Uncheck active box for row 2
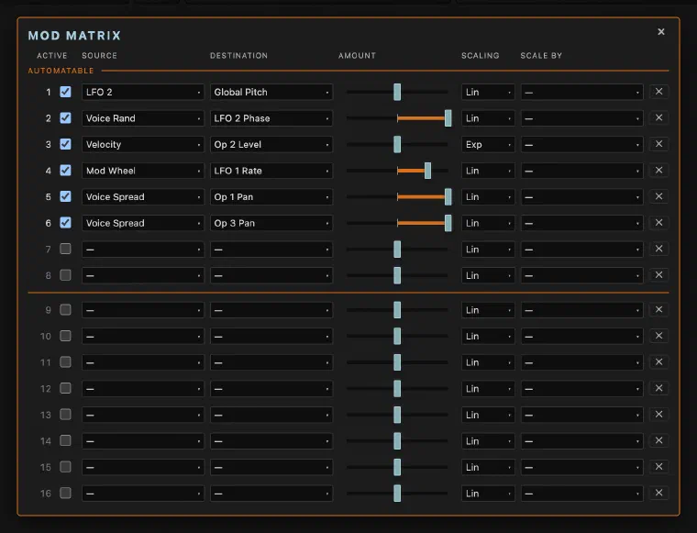 (x=65, y=117)
